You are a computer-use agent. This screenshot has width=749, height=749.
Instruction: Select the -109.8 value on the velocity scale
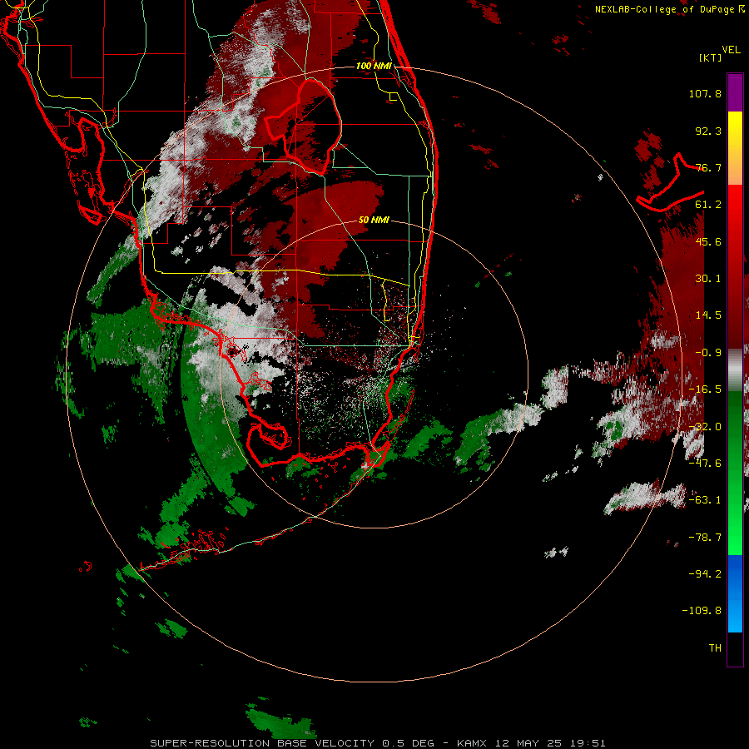[702, 611]
